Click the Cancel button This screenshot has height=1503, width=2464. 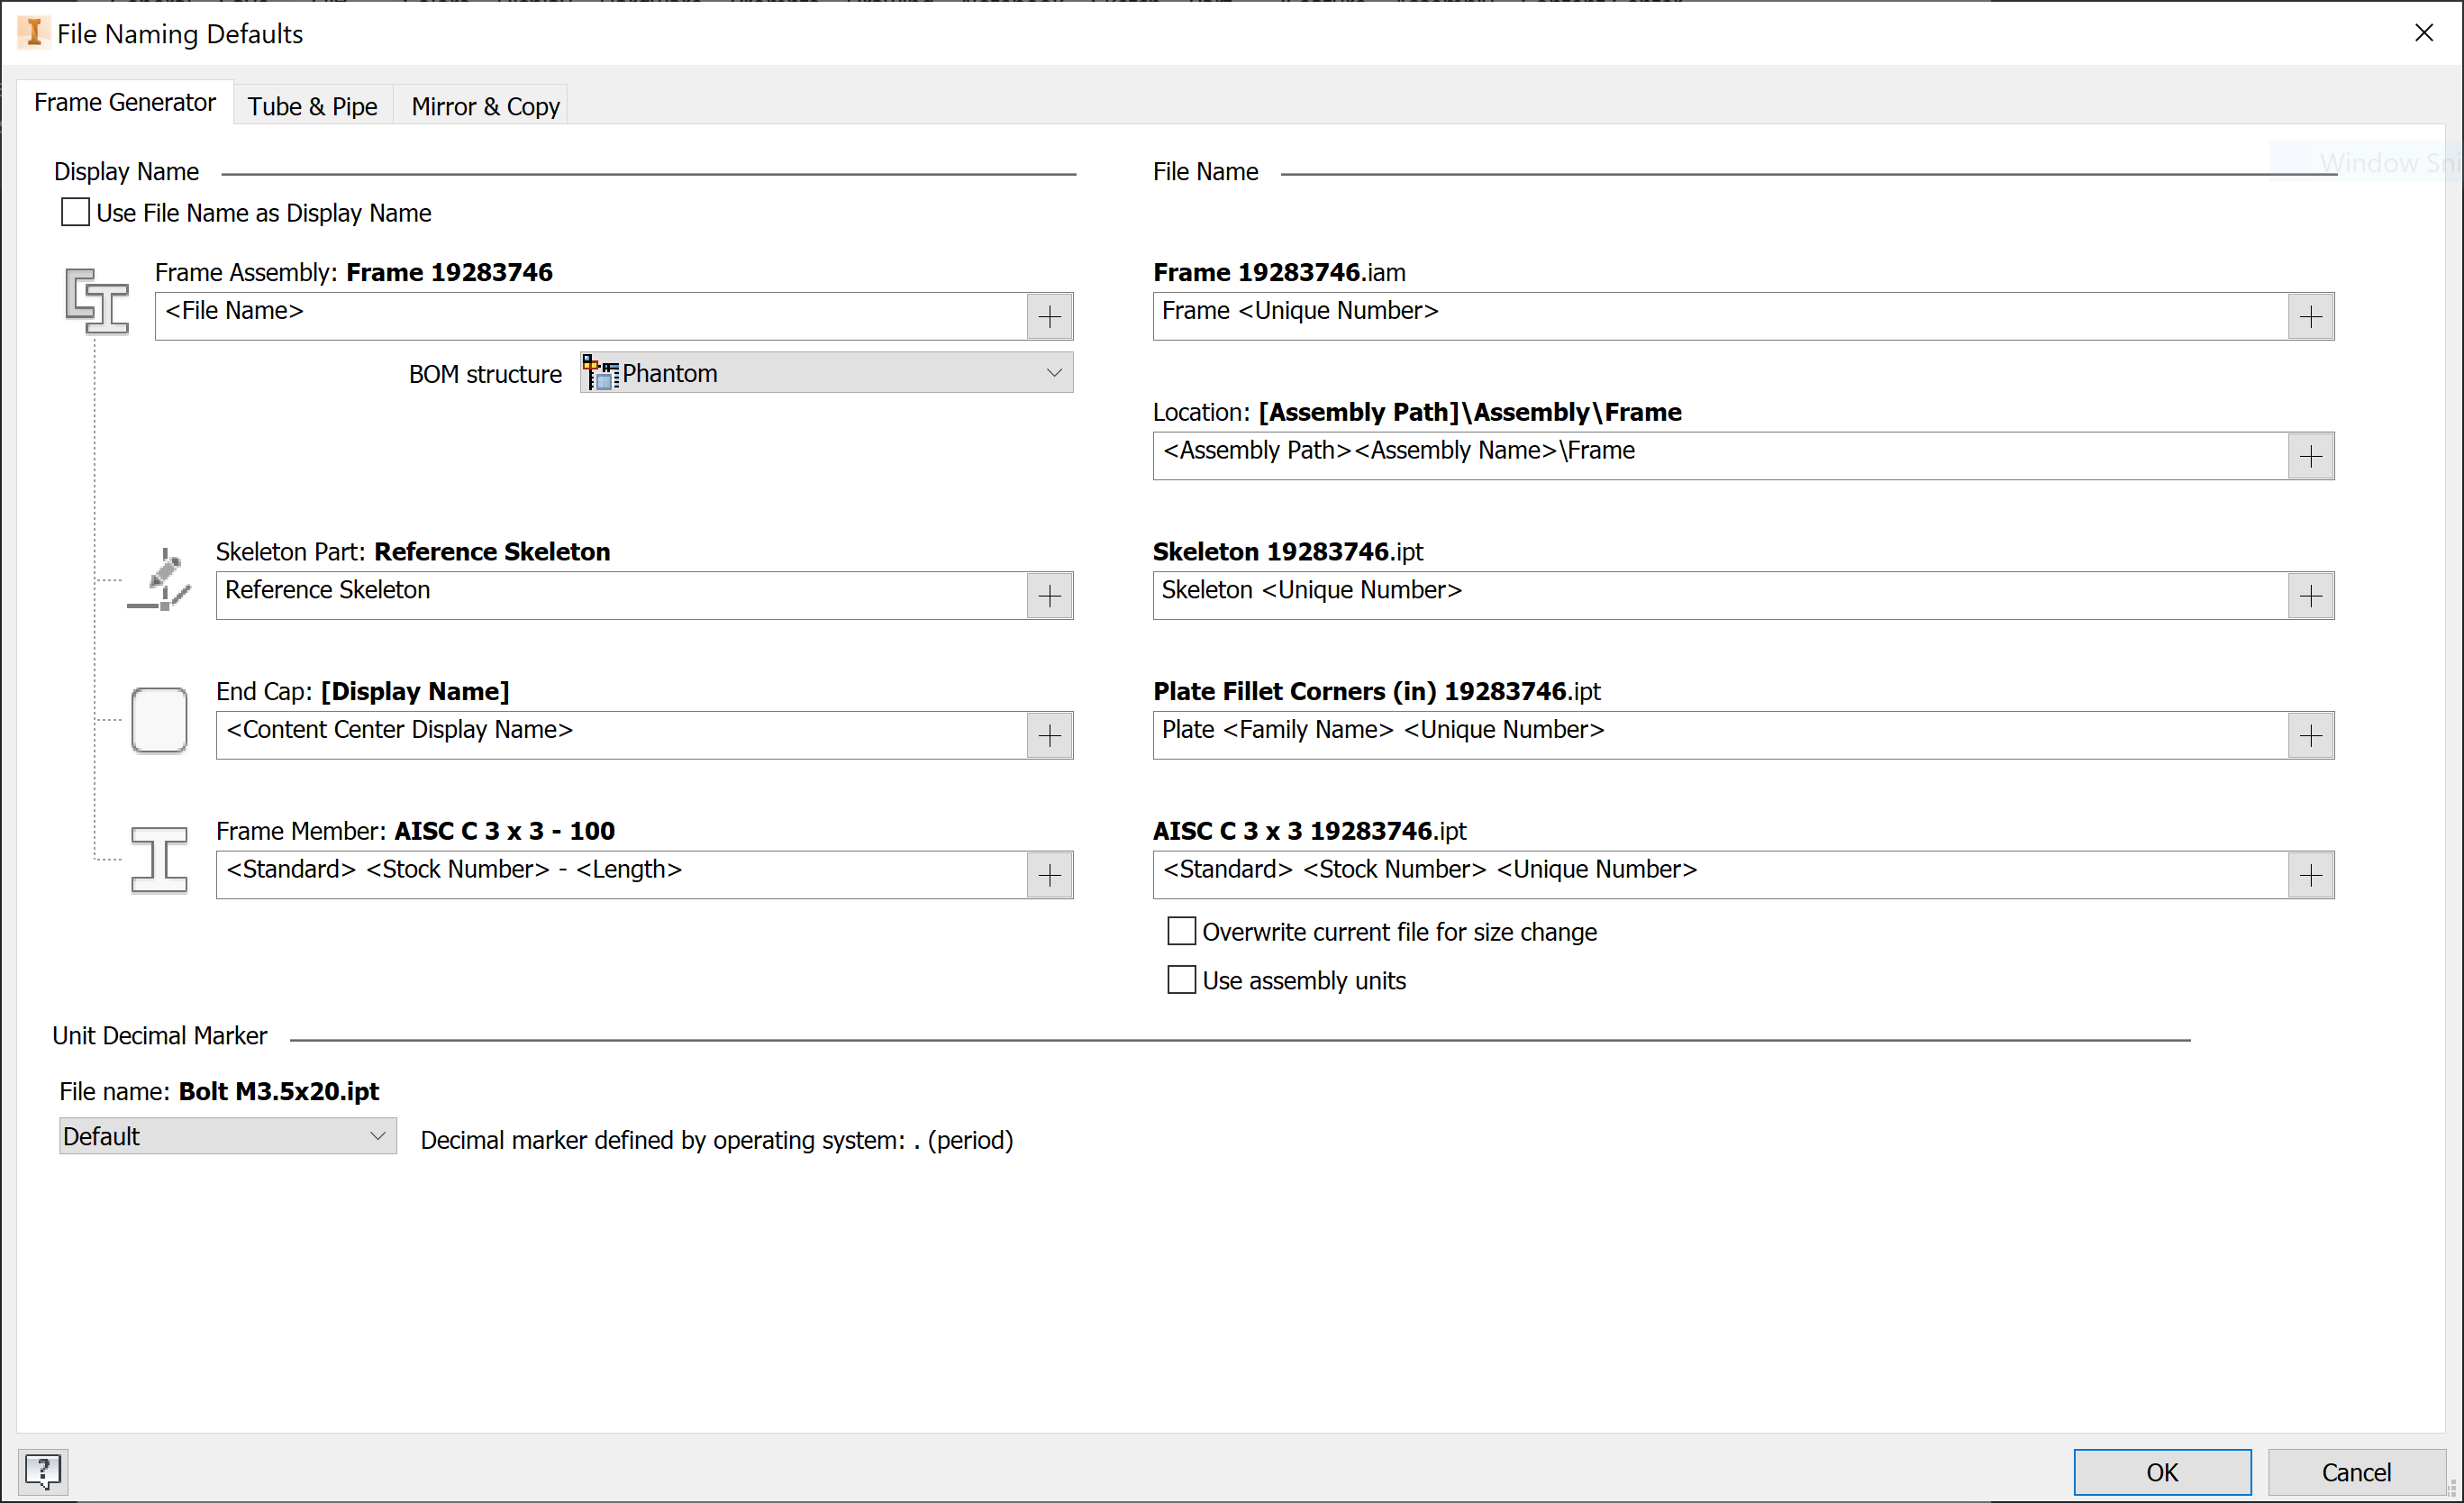point(2355,1471)
